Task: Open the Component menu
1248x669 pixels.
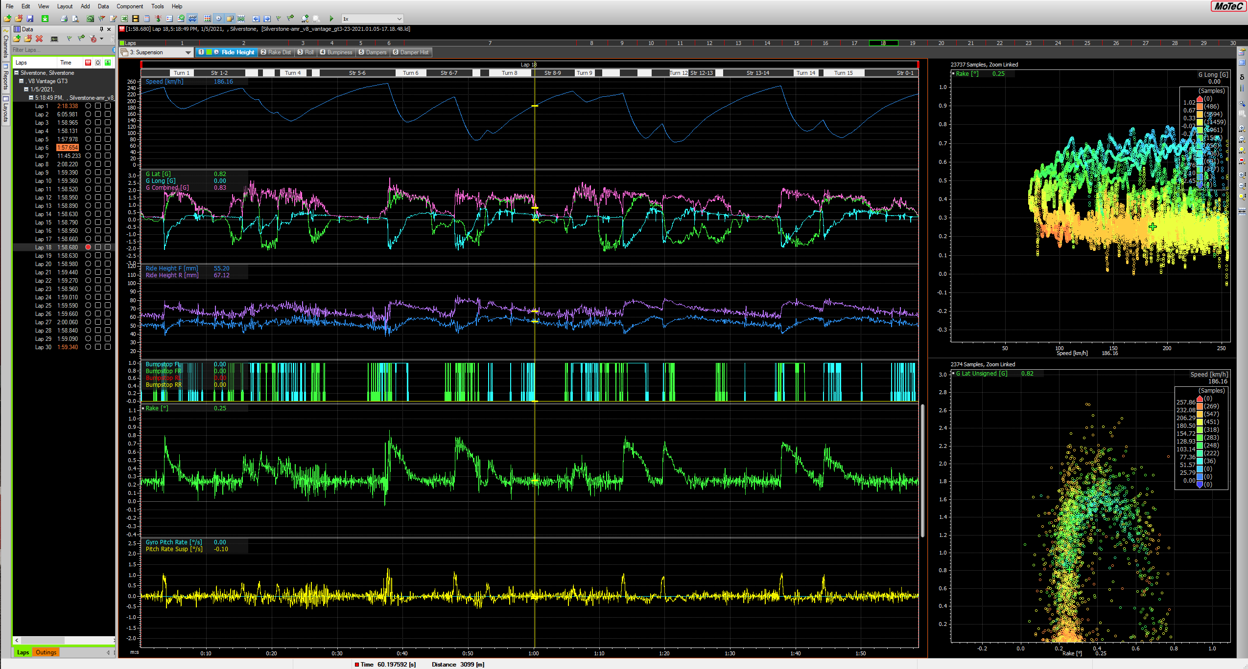Action: click(x=130, y=6)
